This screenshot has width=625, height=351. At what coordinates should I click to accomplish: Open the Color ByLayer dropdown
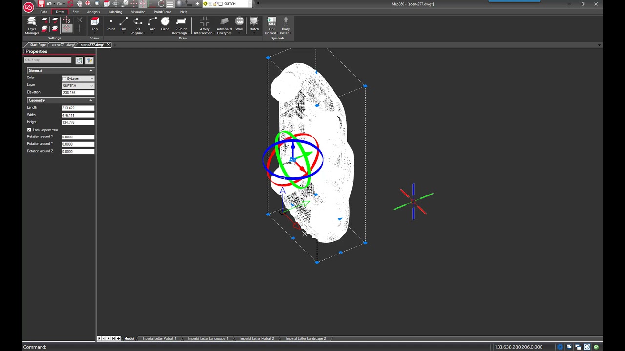pyautogui.click(x=78, y=78)
